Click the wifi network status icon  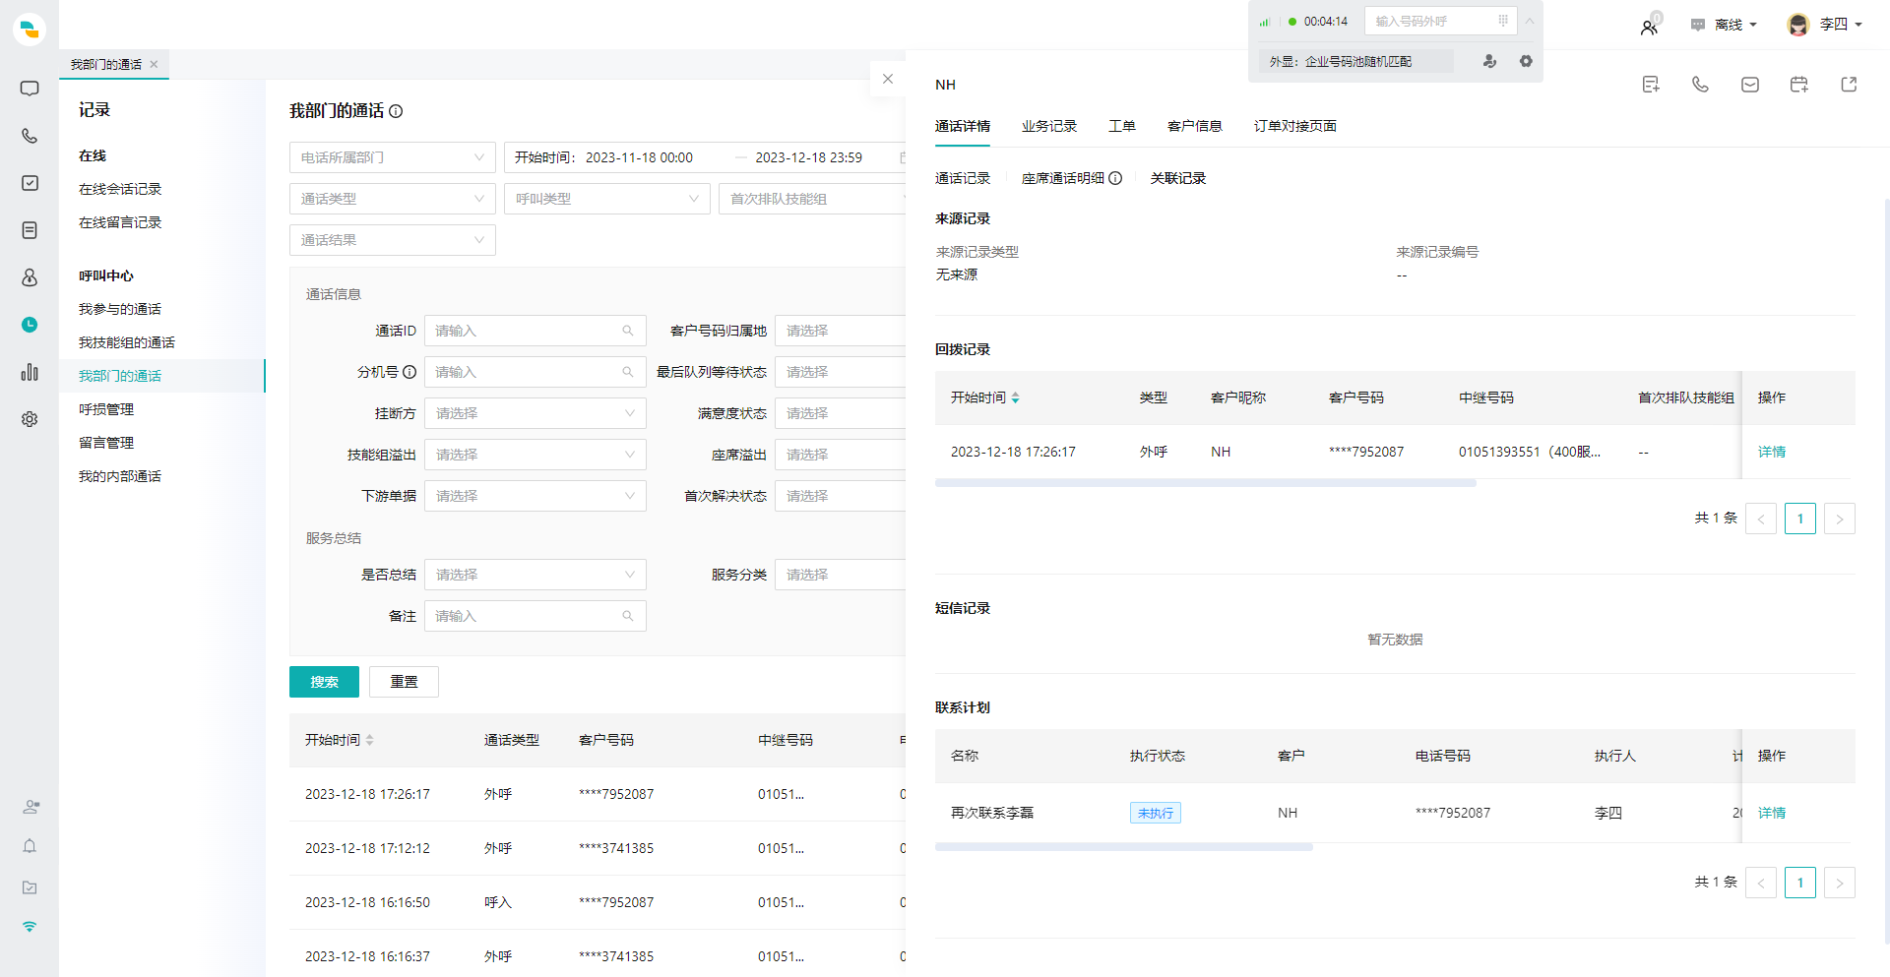[30, 926]
